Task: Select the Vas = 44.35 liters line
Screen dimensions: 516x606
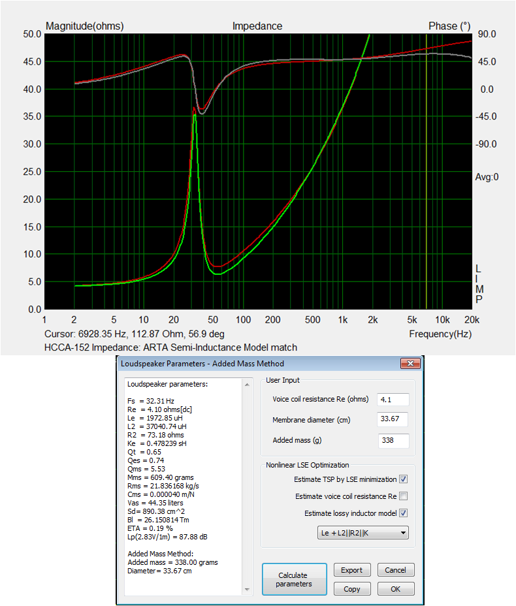Action: pyautogui.click(x=155, y=503)
